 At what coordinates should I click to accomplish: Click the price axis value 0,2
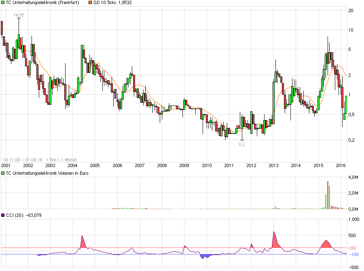(x=351, y=140)
